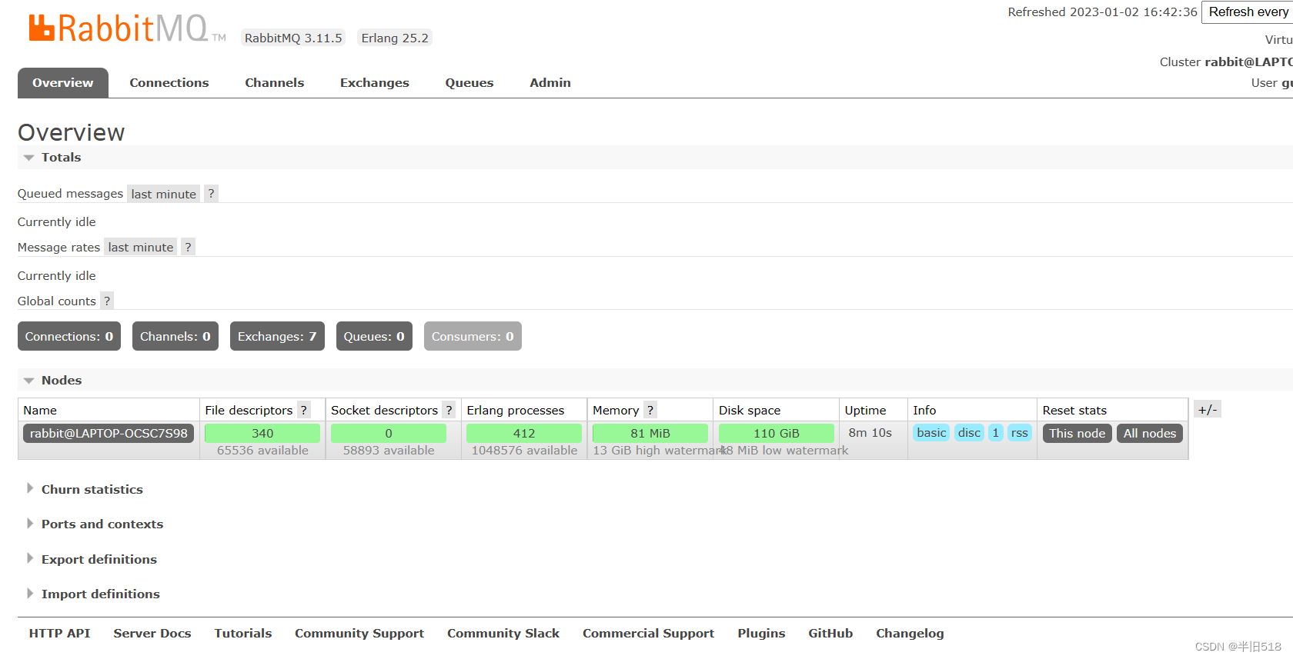This screenshot has height=659, width=1293.
Task: Open the Tutorials link
Action: (243, 633)
